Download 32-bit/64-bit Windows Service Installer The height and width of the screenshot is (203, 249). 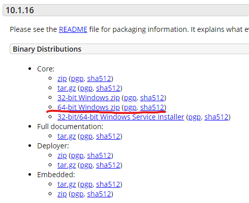tap(121, 117)
